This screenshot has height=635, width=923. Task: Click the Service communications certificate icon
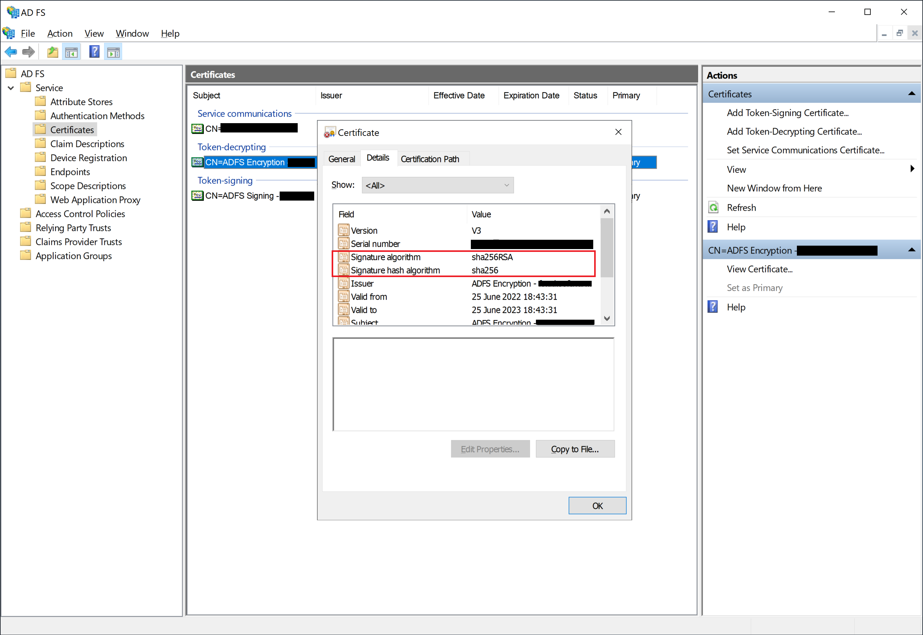pos(197,128)
